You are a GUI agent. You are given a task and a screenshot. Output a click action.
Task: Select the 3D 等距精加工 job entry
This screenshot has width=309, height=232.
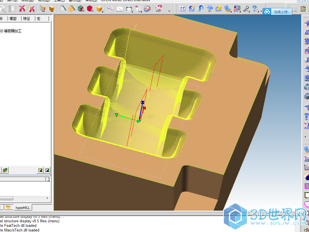11,31
